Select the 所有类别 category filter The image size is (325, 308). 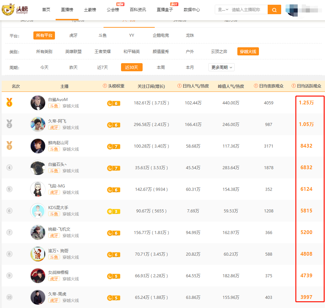(45, 52)
